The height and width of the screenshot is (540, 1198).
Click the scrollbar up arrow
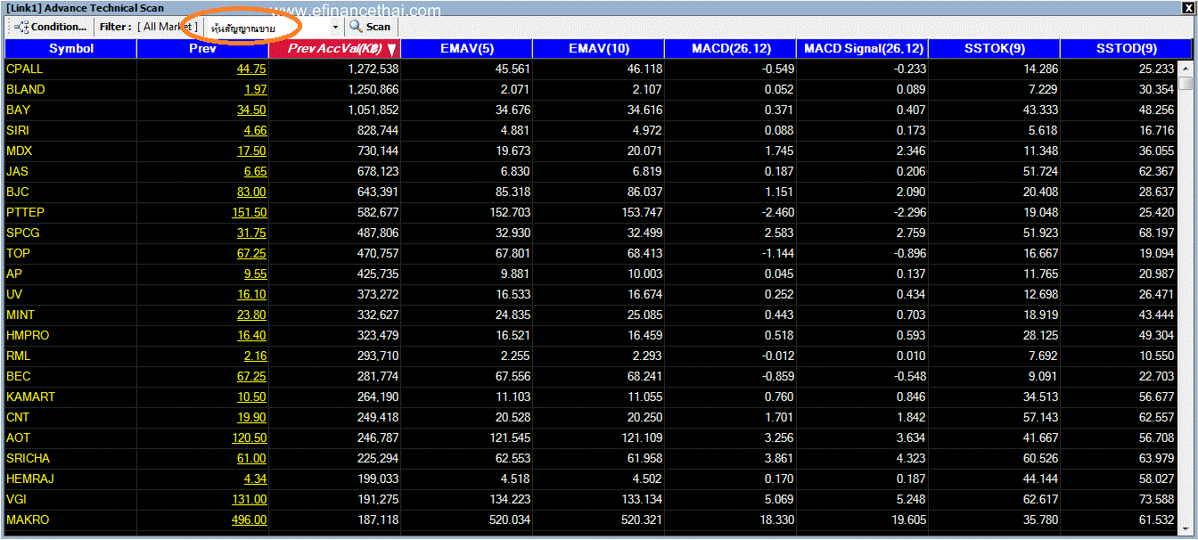[1185, 68]
